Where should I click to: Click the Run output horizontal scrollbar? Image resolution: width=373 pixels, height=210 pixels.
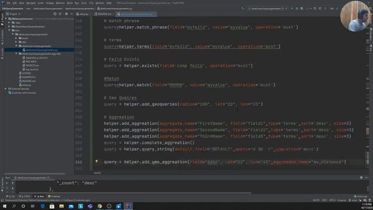(x=135, y=192)
